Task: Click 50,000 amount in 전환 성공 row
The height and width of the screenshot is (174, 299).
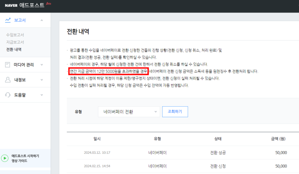Action: [x=281, y=153]
